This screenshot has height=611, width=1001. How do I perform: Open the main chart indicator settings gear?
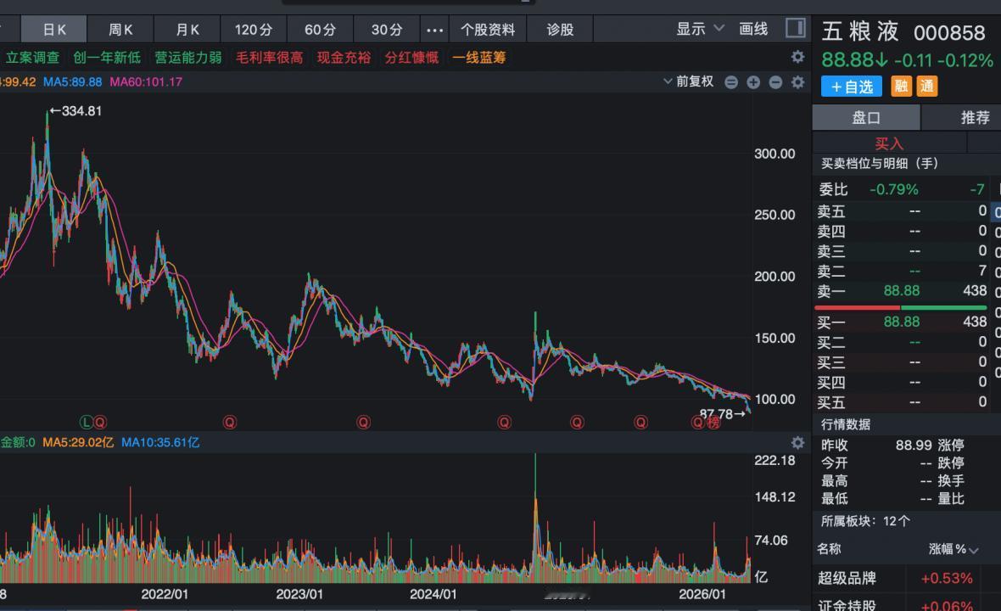[798, 82]
